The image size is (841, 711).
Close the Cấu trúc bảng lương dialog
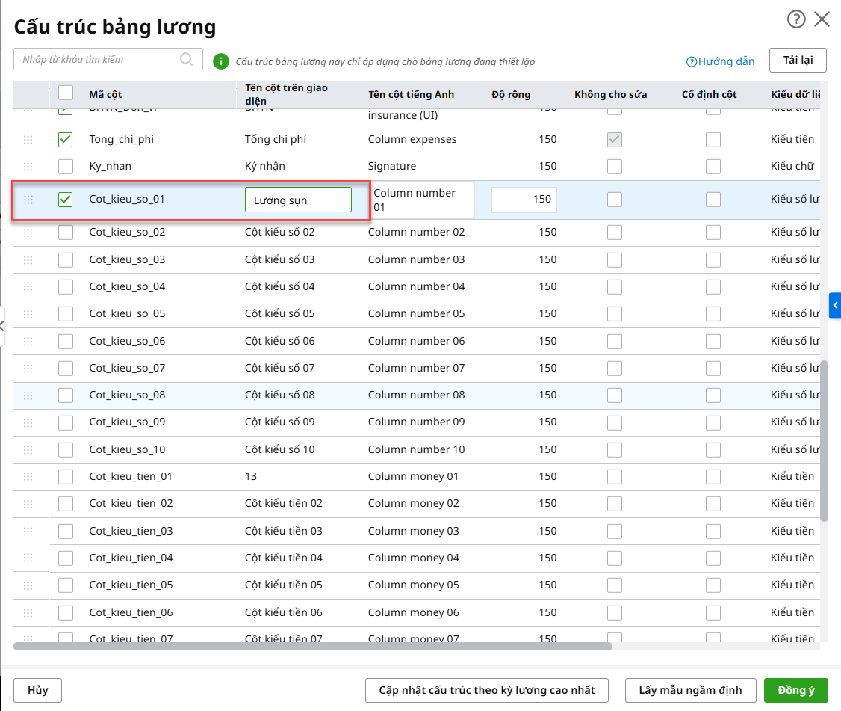822,19
